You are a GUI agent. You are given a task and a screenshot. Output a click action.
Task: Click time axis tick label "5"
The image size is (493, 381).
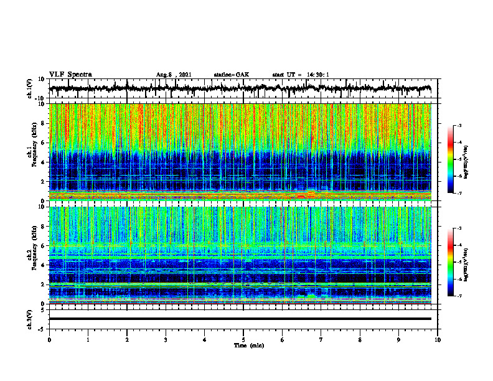243,340
